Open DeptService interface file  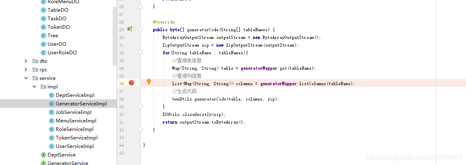[61, 154]
